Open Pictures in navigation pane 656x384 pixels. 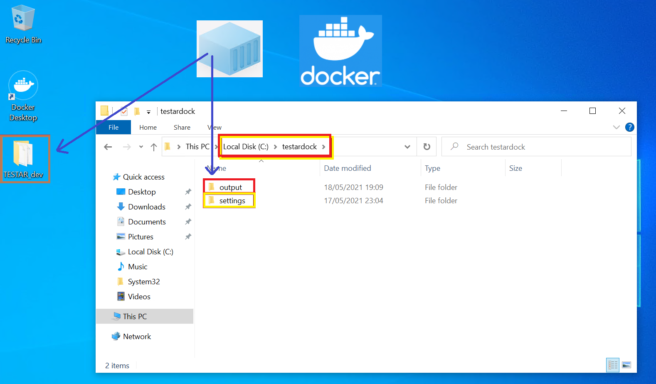coord(141,237)
